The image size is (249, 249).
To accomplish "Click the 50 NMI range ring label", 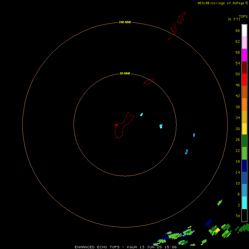I will 125,73.
